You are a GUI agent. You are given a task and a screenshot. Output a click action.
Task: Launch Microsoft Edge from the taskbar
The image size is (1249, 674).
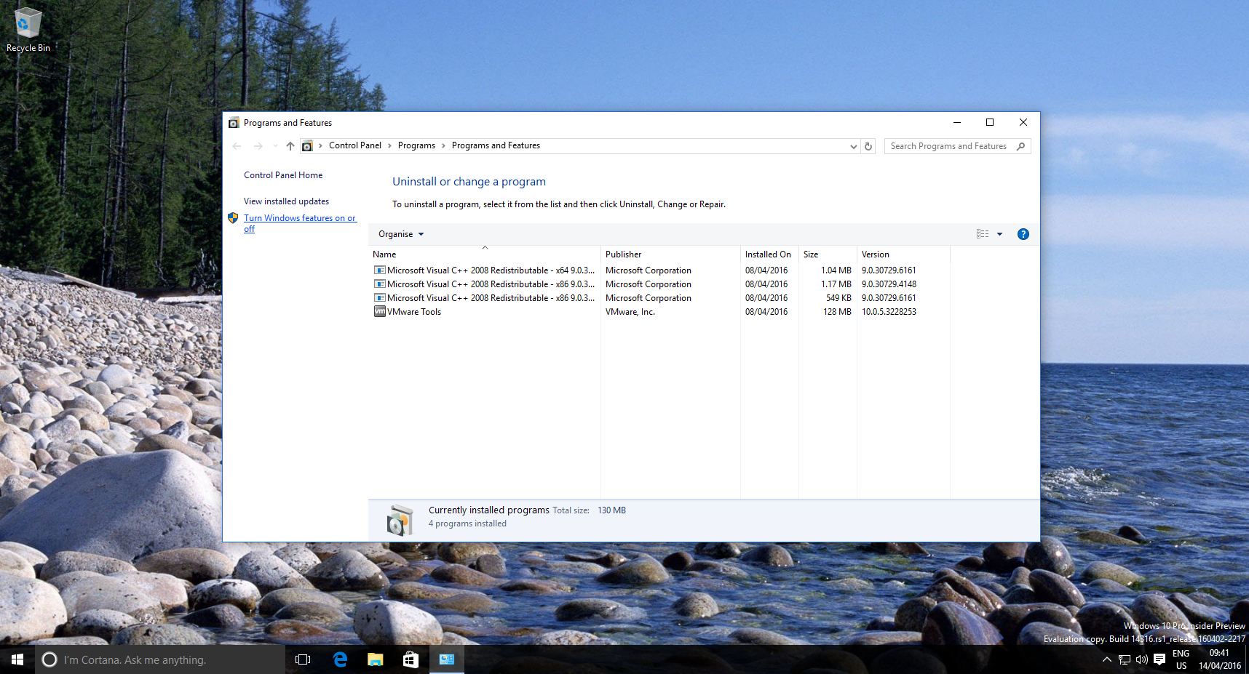coord(339,659)
